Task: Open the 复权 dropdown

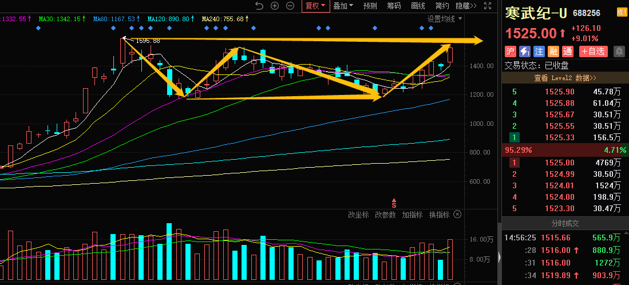Action: pyautogui.click(x=315, y=6)
